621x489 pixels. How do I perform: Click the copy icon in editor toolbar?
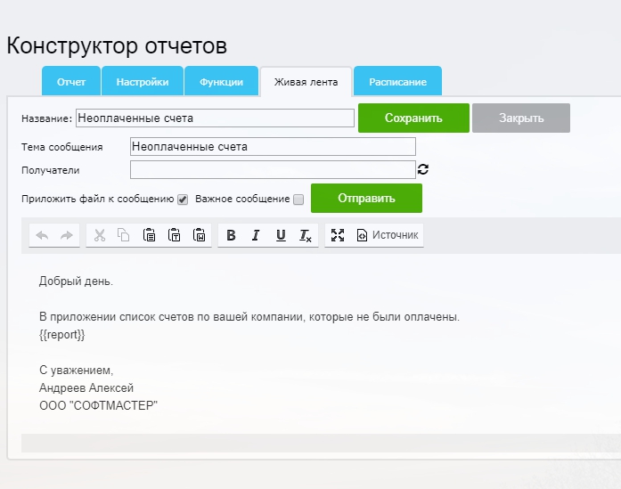124,235
